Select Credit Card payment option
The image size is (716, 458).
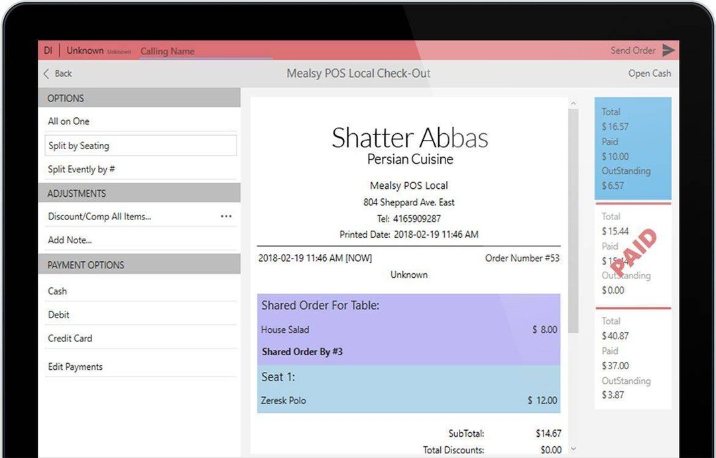point(70,338)
